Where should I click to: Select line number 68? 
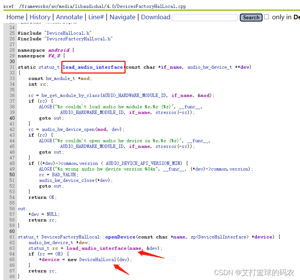click(x=12, y=277)
